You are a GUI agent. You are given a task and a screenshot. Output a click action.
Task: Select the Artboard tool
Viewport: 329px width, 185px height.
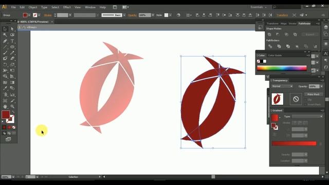(x=5, y=101)
